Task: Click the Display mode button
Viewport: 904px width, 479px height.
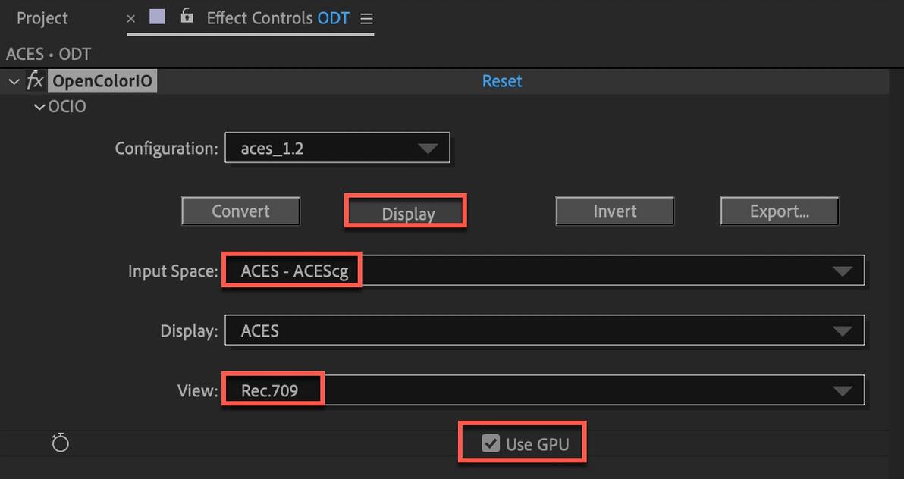Action: [x=408, y=214]
